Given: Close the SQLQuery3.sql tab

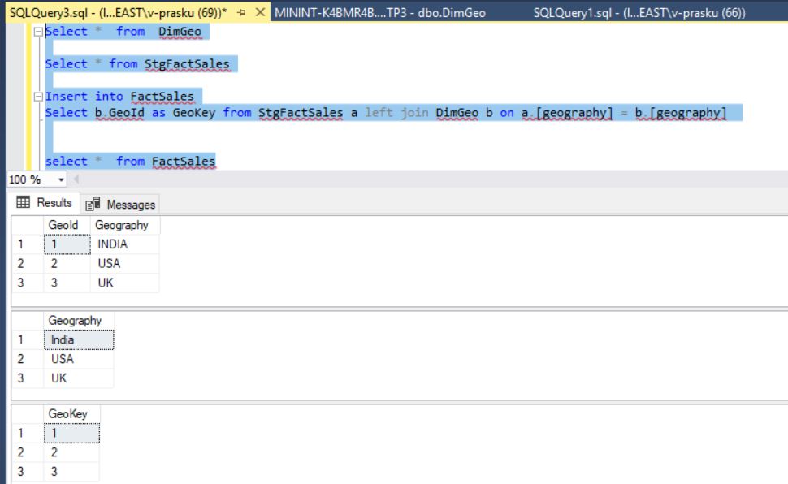Looking at the screenshot, I should pyautogui.click(x=260, y=12).
